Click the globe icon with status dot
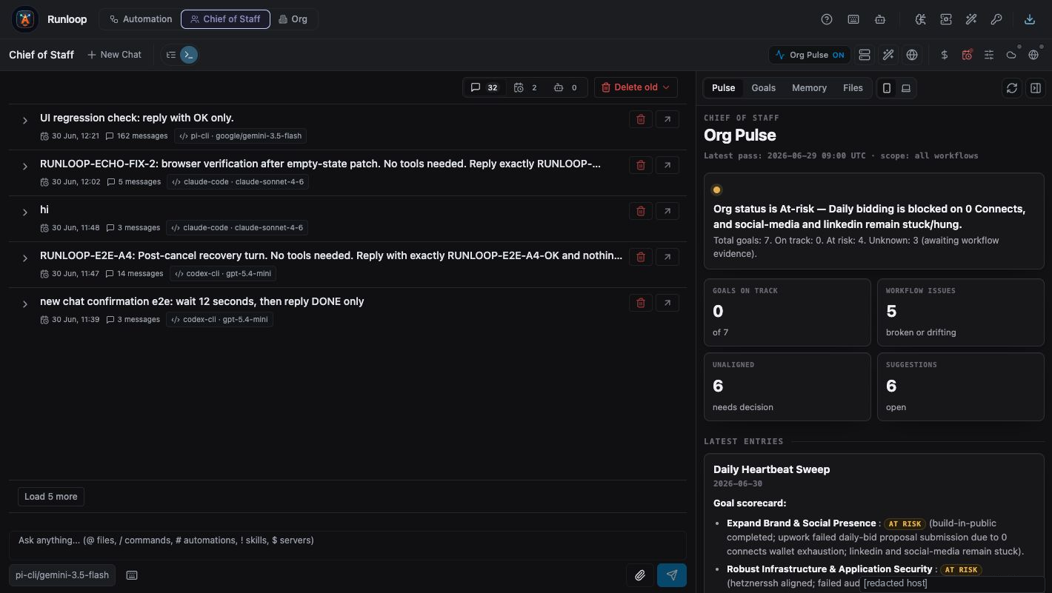The image size is (1052, 593). tap(1033, 55)
